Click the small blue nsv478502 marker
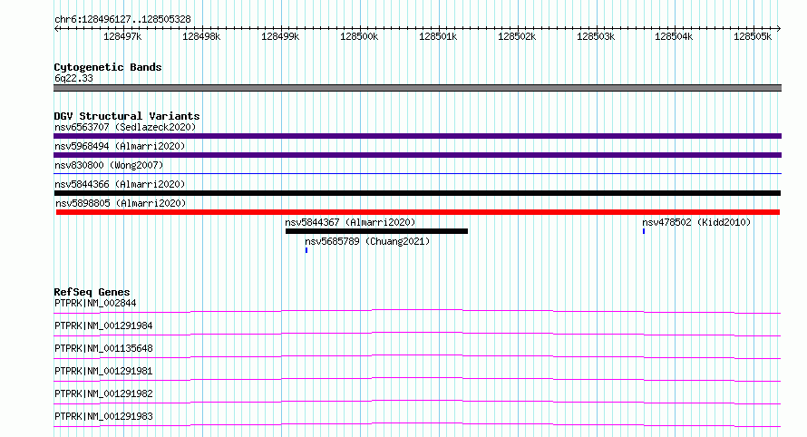Image resolution: width=807 pixels, height=437 pixels. [644, 231]
